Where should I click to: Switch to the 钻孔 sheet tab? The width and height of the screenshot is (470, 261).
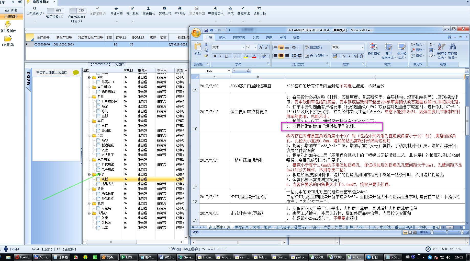[x=316, y=228]
